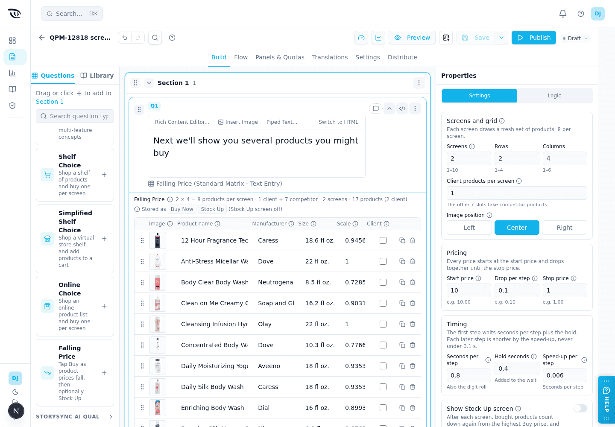Open the Draft status dropdown
The image size is (615, 427).
pyautogui.click(x=575, y=38)
